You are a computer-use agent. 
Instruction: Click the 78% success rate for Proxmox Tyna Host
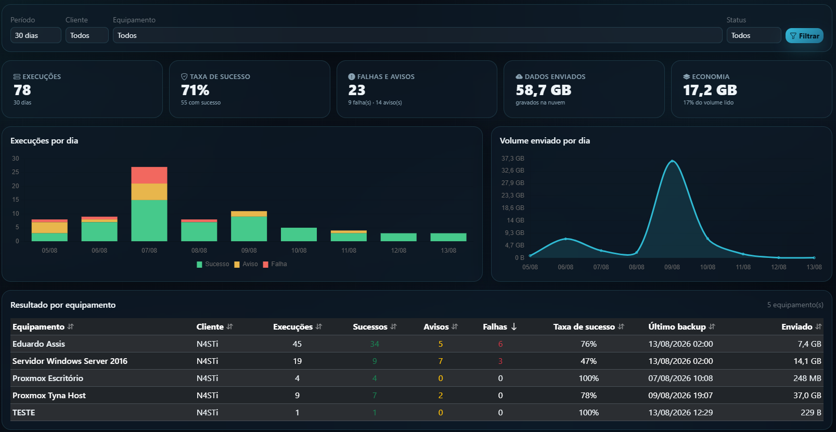(x=589, y=395)
